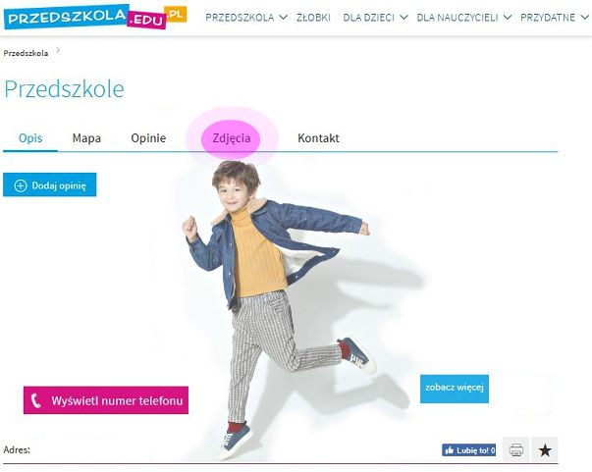Click the plus circle icon on Dodaj opinię

(x=20, y=185)
